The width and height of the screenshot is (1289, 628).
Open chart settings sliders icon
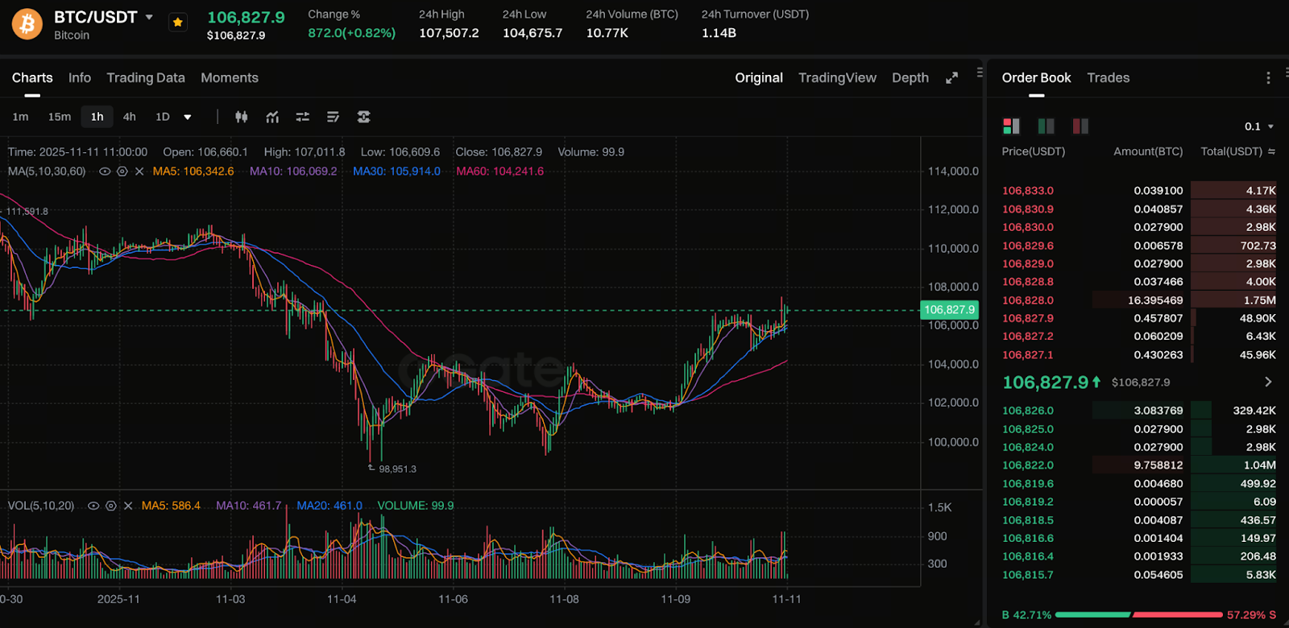303,117
